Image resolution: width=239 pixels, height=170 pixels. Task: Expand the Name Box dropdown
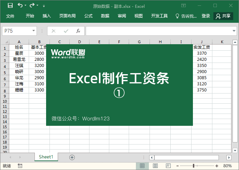tap(33, 31)
